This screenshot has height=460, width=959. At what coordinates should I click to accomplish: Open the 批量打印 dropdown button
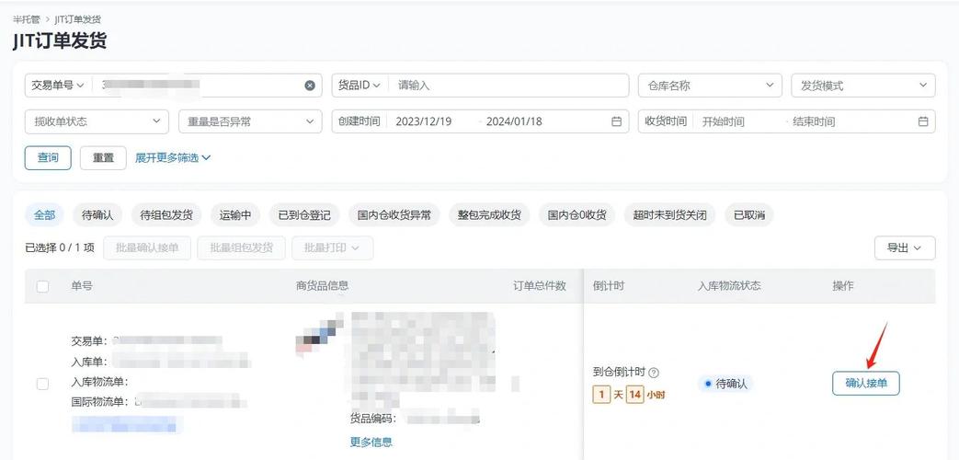(332, 247)
